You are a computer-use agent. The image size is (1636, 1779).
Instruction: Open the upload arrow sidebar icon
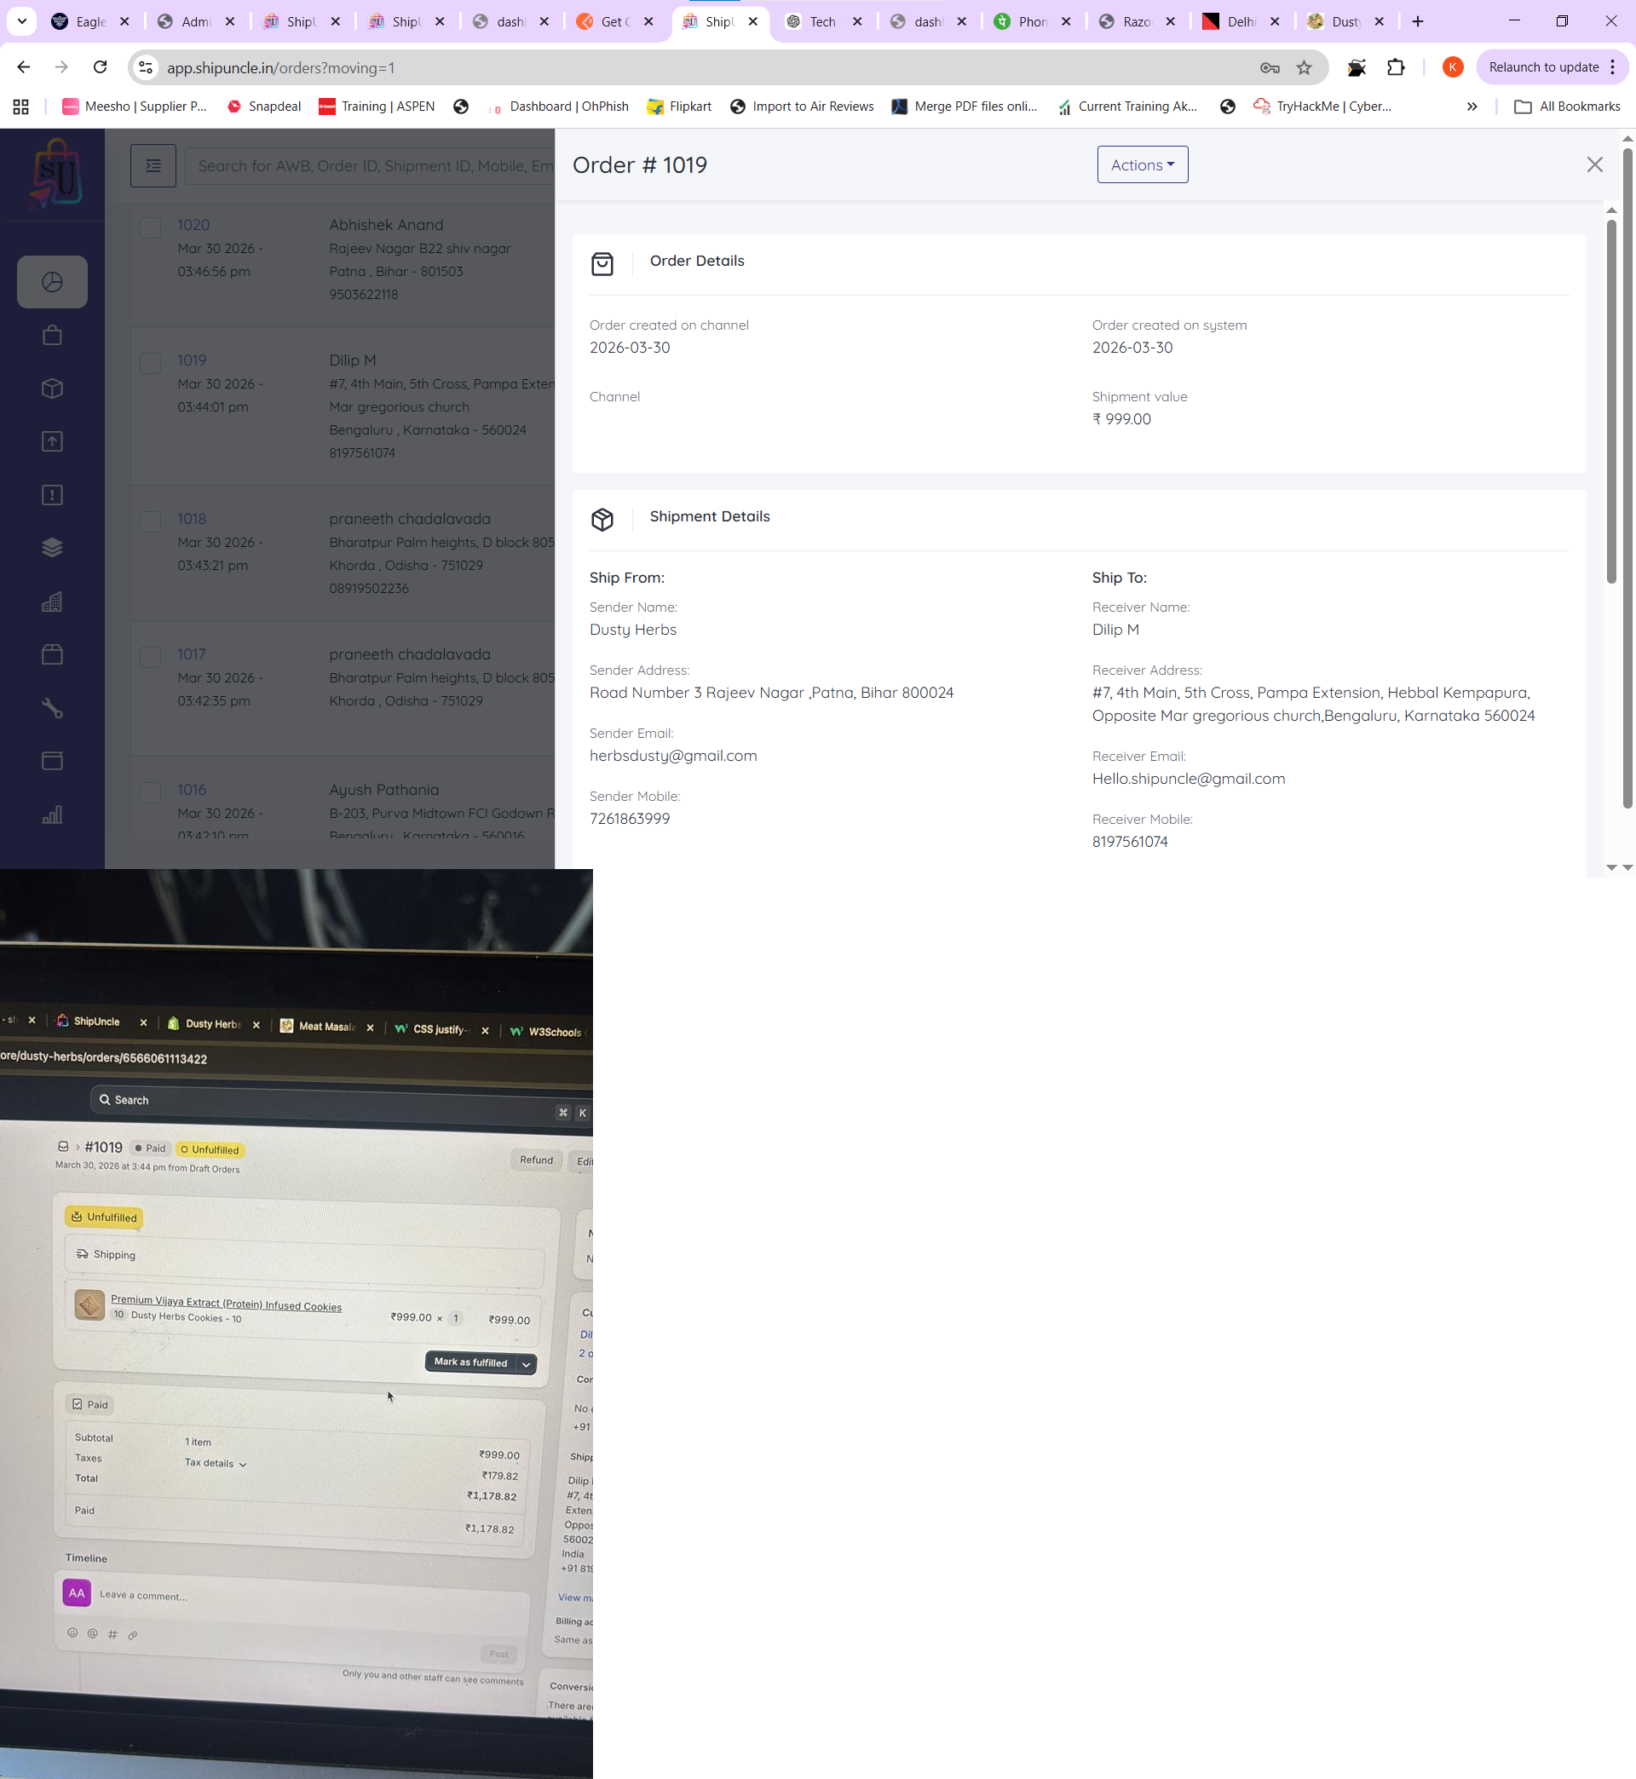(x=52, y=441)
